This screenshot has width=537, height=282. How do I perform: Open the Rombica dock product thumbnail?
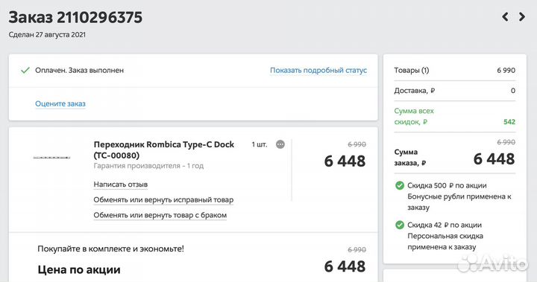(51, 157)
